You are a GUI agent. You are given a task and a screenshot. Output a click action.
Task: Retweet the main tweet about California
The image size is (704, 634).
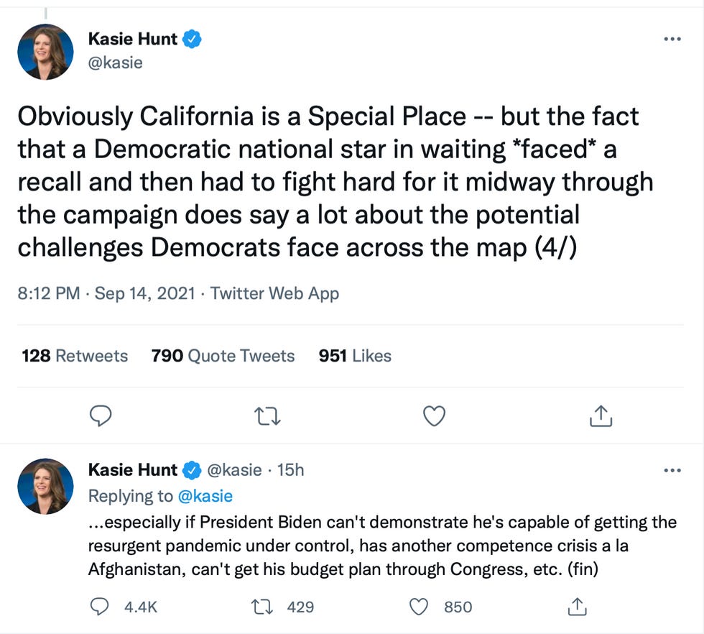(267, 415)
